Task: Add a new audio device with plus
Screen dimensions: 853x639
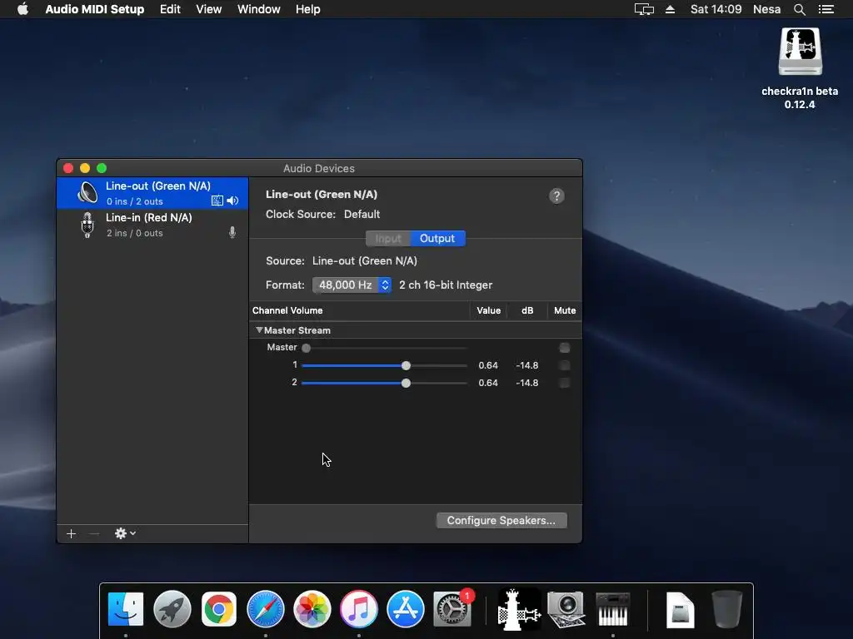Action: [x=71, y=533]
